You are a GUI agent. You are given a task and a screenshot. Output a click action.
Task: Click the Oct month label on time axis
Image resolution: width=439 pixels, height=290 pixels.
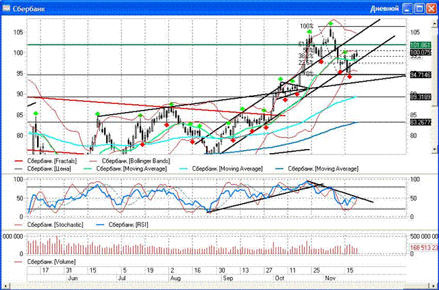pos(280,279)
